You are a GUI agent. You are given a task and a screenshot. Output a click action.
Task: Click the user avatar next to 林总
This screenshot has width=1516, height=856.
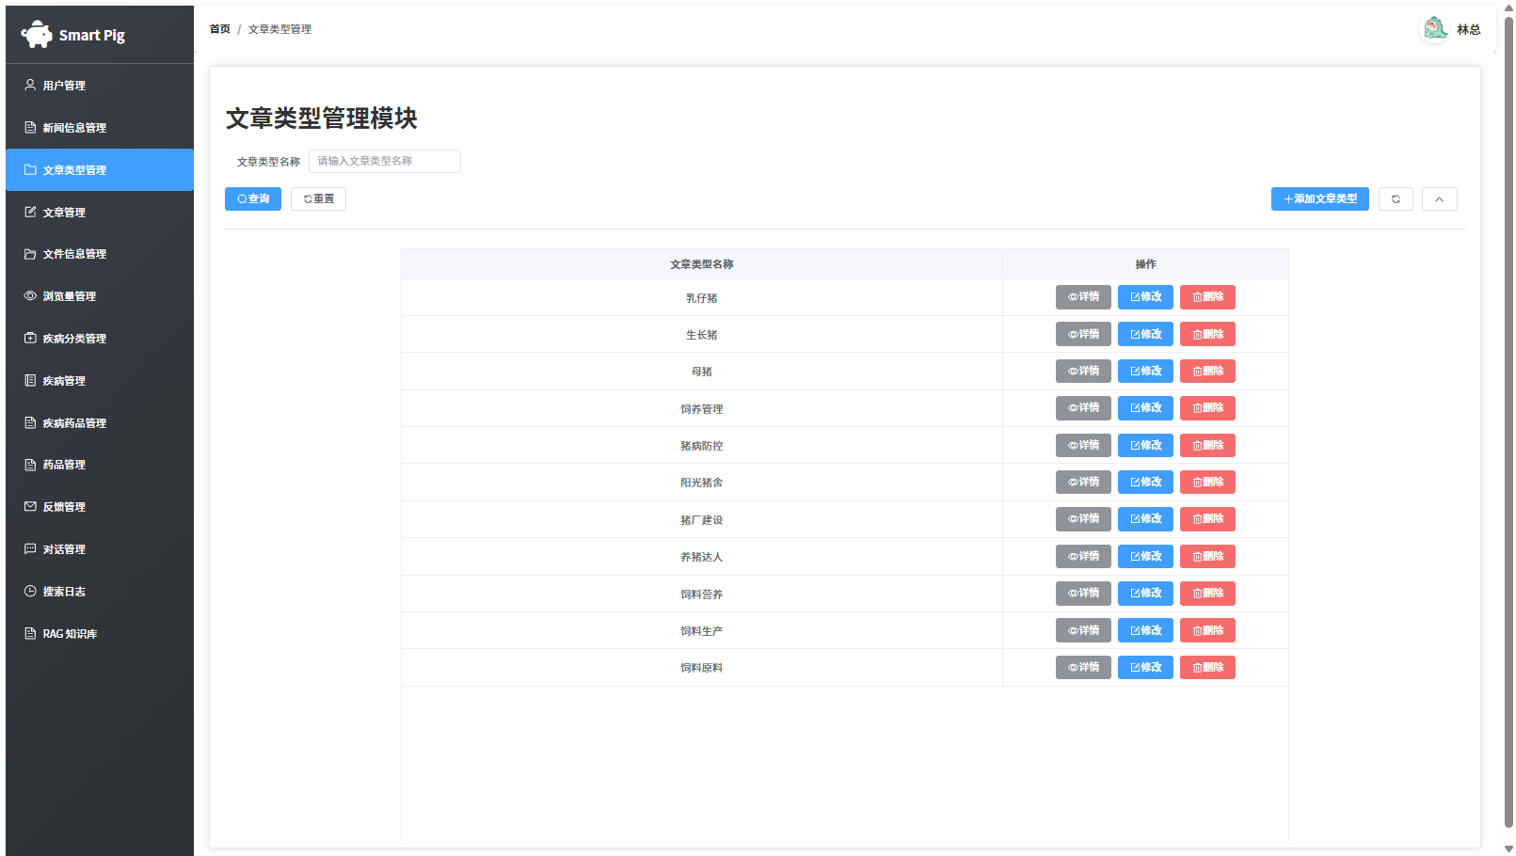pyautogui.click(x=1434, y=29)
